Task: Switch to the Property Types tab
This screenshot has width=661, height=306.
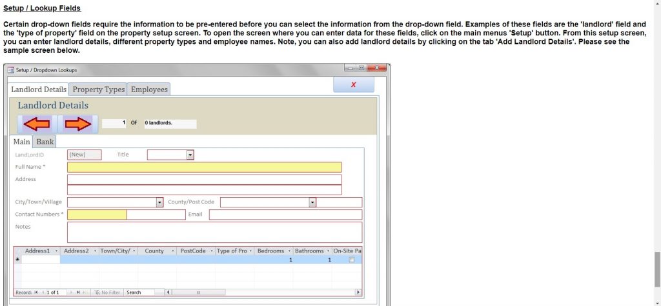Action: tap(98, 90)
